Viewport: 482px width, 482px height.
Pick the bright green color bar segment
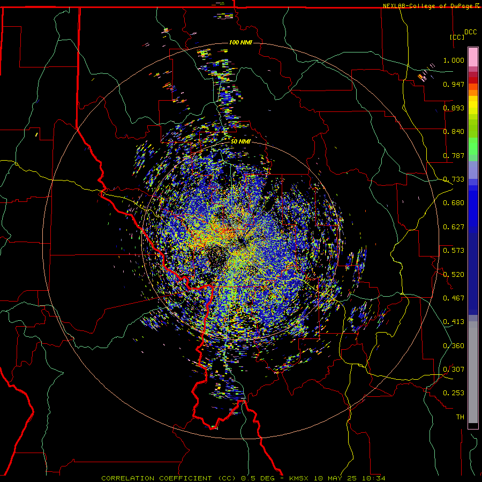[473, 146]
